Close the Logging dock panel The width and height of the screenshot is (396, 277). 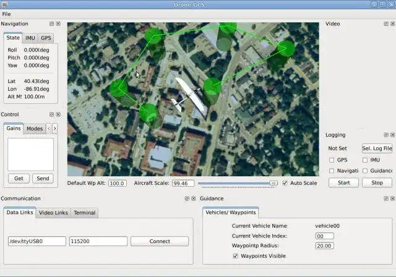click(x=392, y=135)
